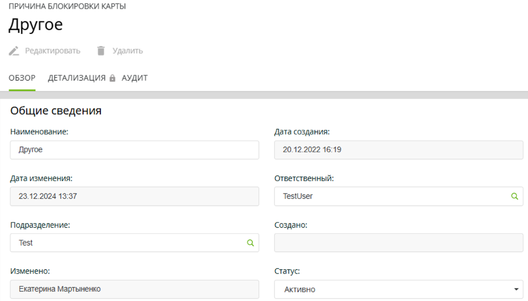Screen dimensions: 528x301
Task: Click the page title Другое
Action: pyautogui.click(x=35, y=25)
